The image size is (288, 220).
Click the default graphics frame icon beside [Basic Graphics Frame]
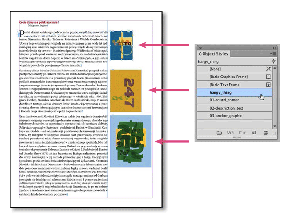(268, 77)
